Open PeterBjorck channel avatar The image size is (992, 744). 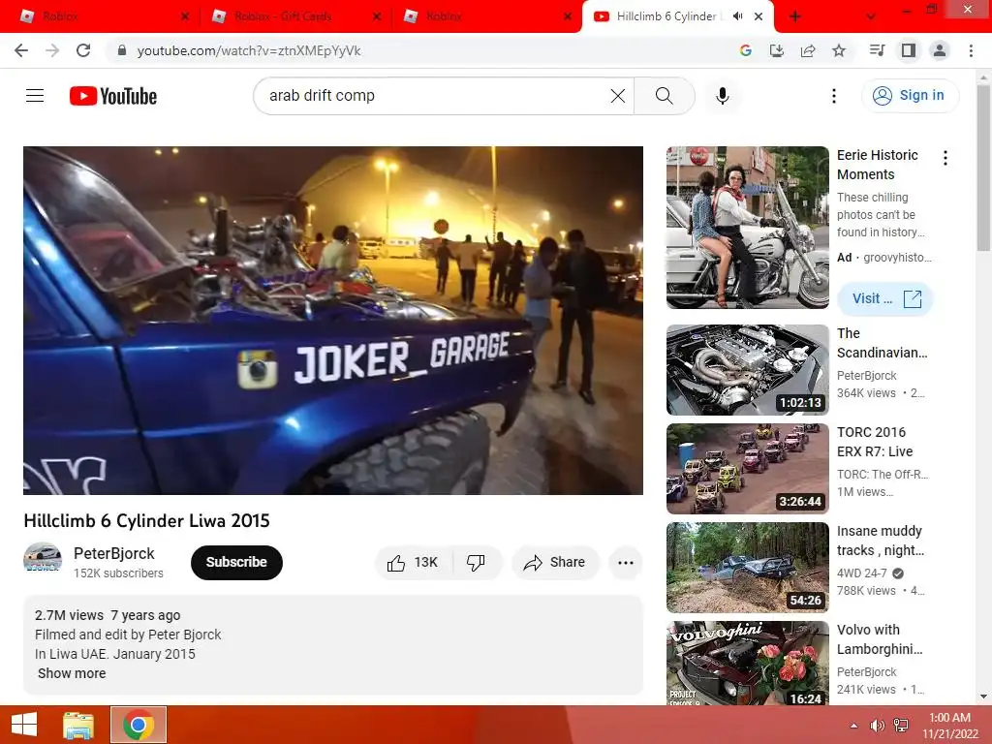[x=43, y=558]
